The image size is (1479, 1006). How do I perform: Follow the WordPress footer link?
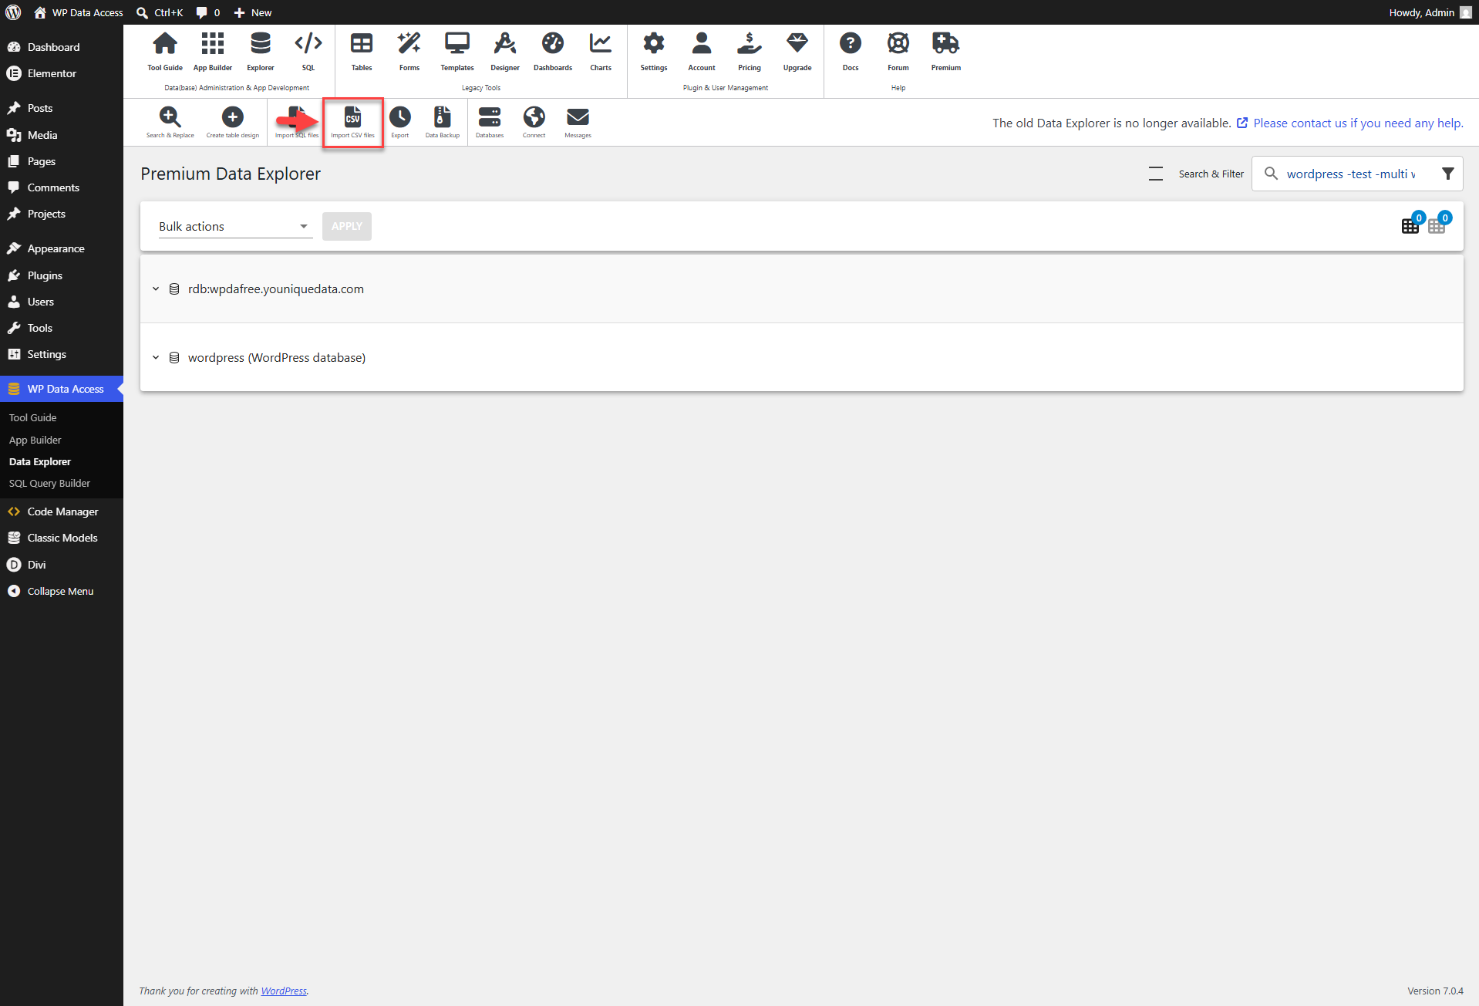point(284,991)
